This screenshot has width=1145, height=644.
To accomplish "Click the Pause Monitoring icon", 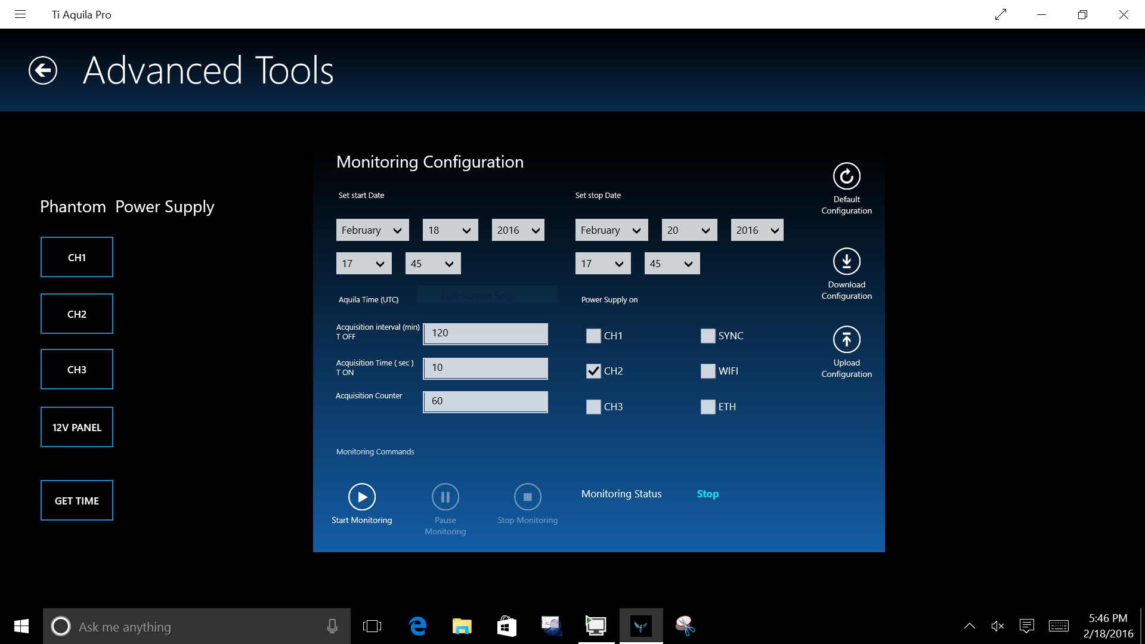I will click(445, 497).
